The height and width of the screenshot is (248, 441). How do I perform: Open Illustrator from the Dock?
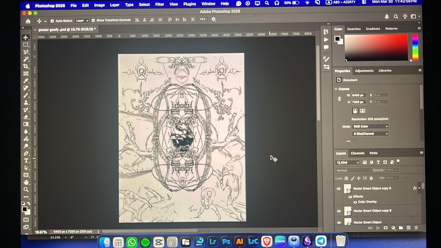(x=239, y=241)
